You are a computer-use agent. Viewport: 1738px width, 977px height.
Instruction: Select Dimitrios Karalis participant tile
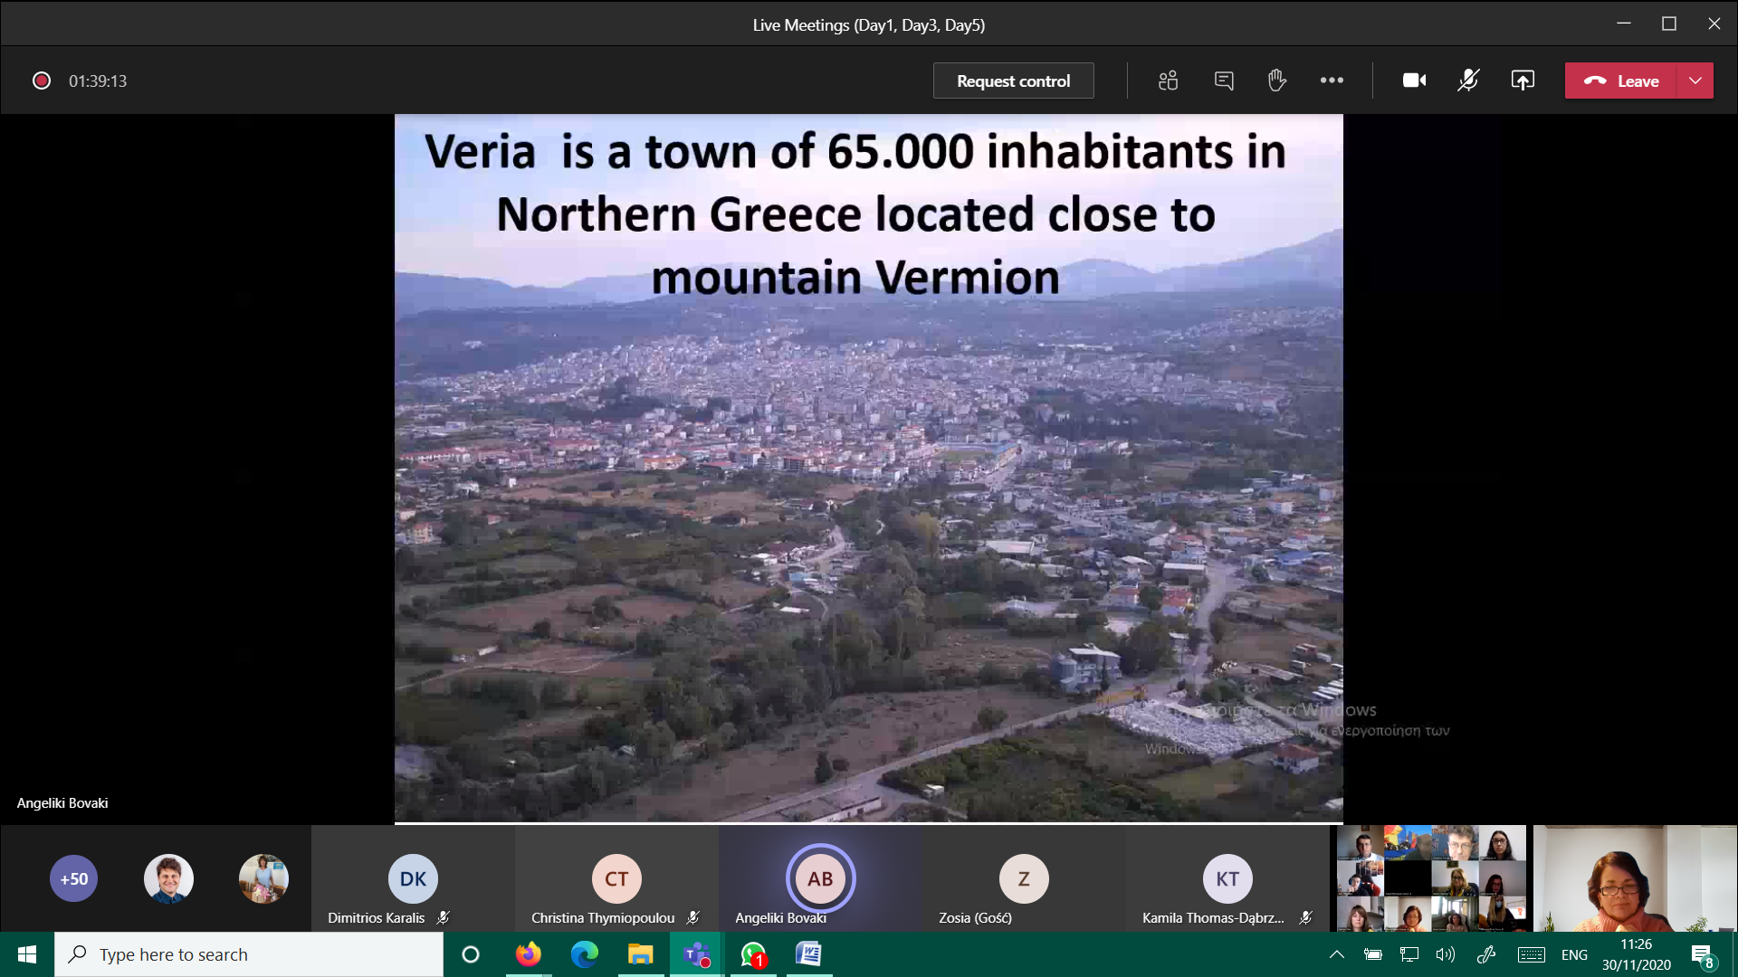point(413,879)
